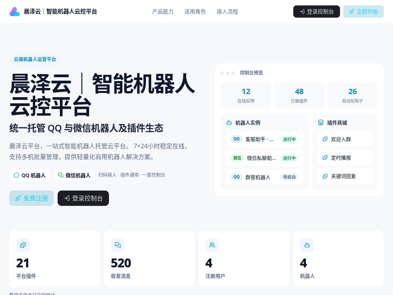Image resolution: width=393 pixels, height=295 pixels.
Task: Open the 关键词回复 plugin item
Action: 345,177
